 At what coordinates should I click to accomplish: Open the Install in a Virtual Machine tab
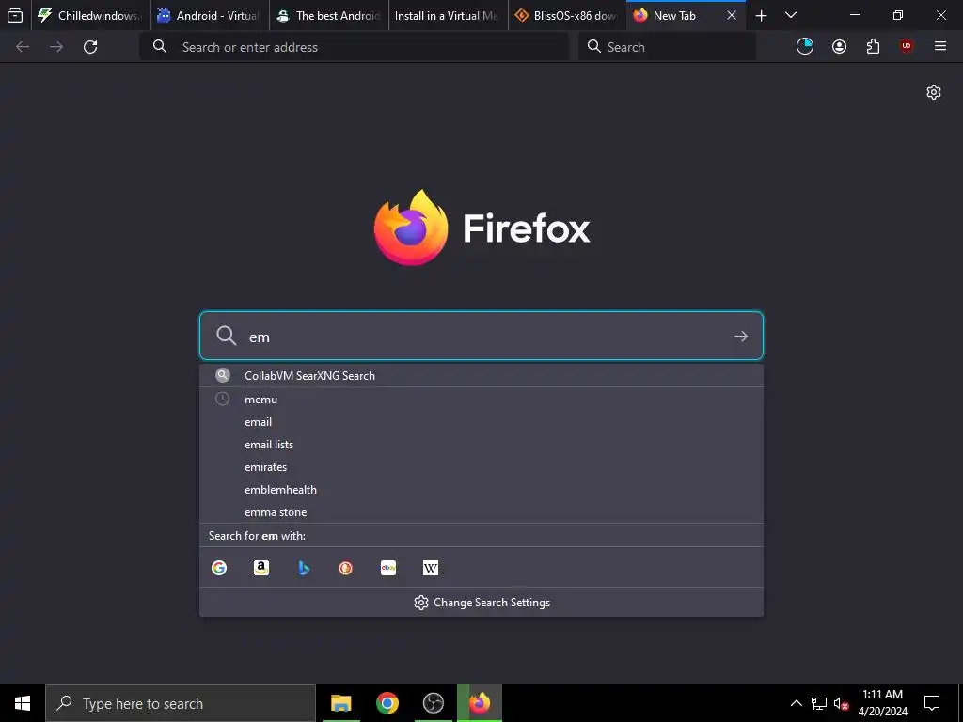(448, 15)
